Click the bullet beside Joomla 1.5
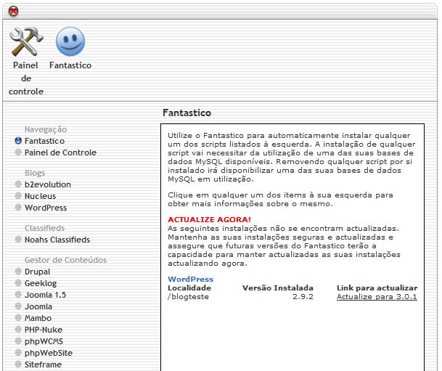The image size is (442, 371). click(18, 294)
